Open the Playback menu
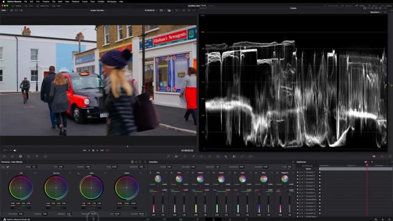 (76, 1)
